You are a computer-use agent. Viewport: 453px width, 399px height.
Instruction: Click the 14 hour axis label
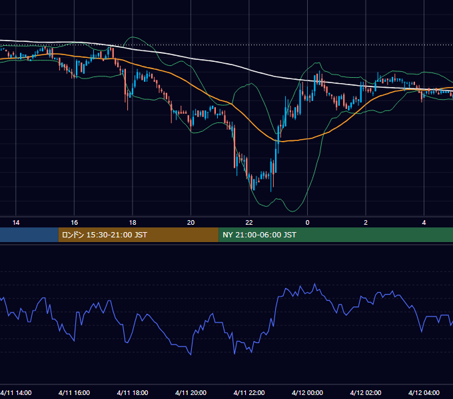click(x=16, y=223)
